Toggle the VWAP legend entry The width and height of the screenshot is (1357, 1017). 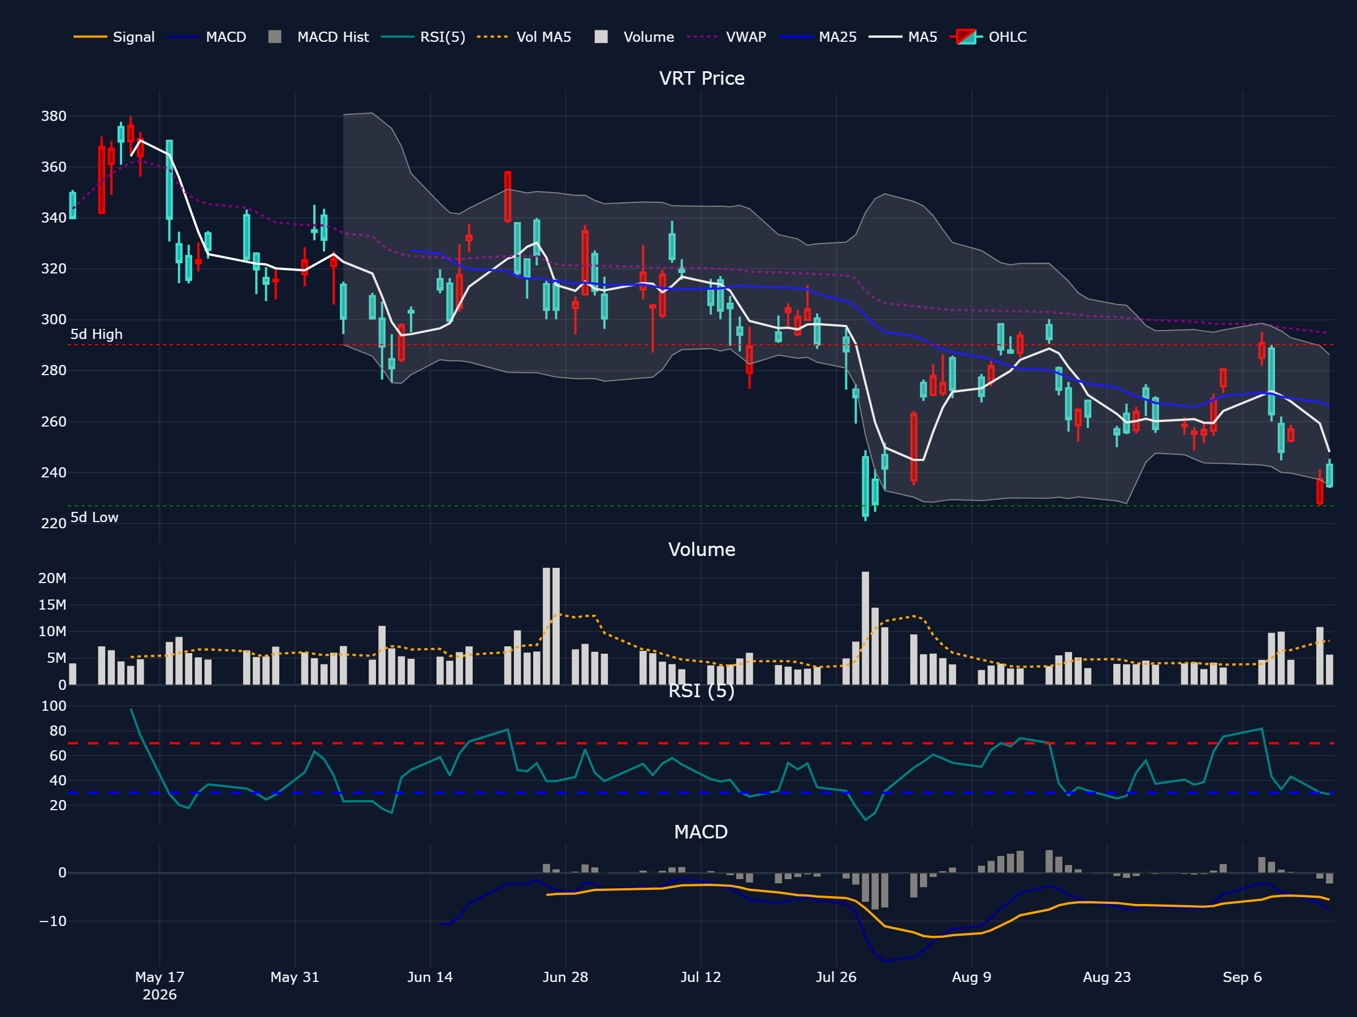point(727,37)
